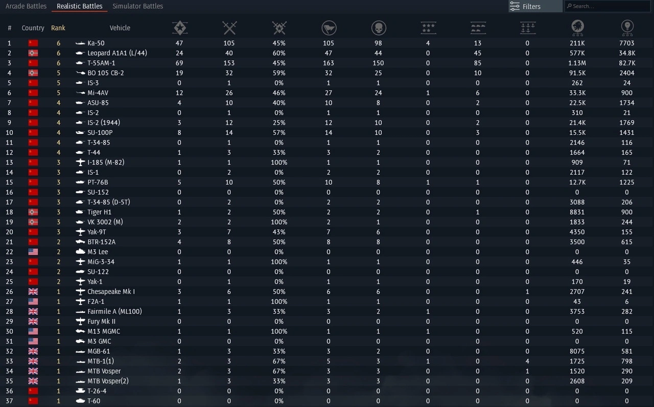The width and height of the screenshot is (654, 407).
Task: Click the boat icon beside Fairmile A (ML100)
Action: pos(80,312)
